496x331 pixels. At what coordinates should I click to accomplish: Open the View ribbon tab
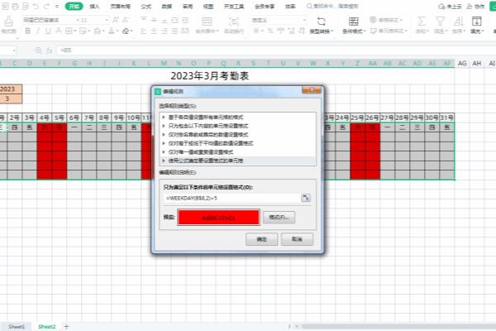(x=208, y=6)
